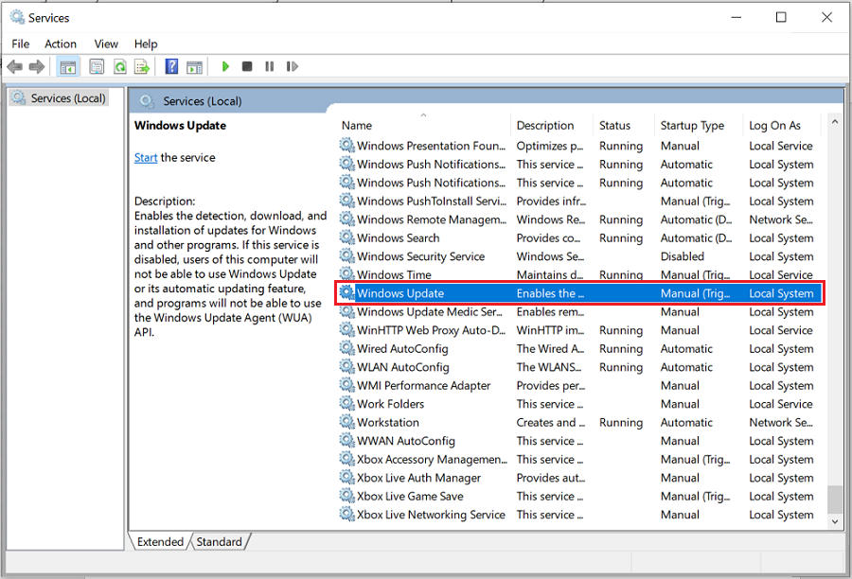The width and height of the screenshot is (852, 579).
Task: Click the gear icon beside Windows Search
Action: click(346, 237)
